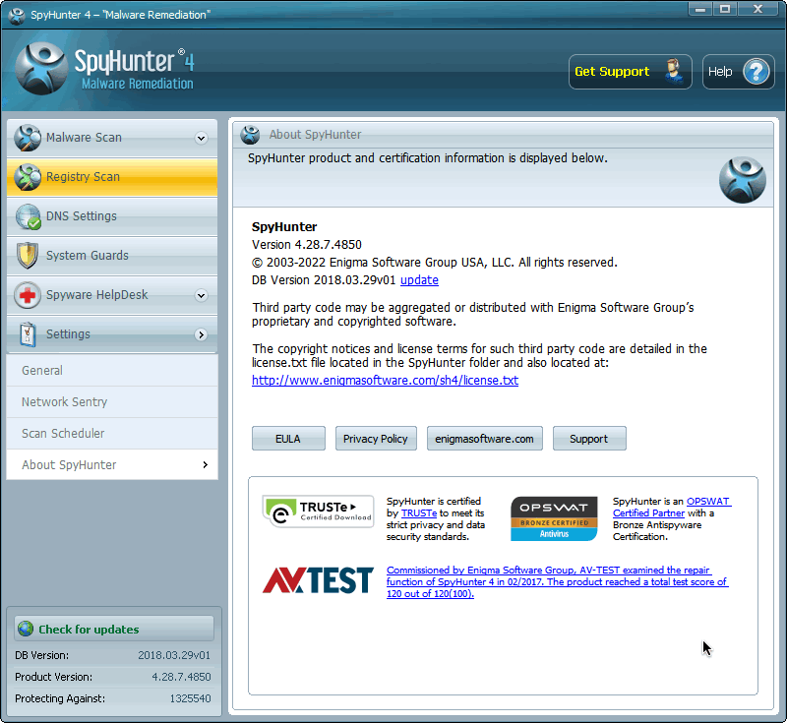
Task: Click the DNS Settings globe icon
Action: click(x=28, y=216)
